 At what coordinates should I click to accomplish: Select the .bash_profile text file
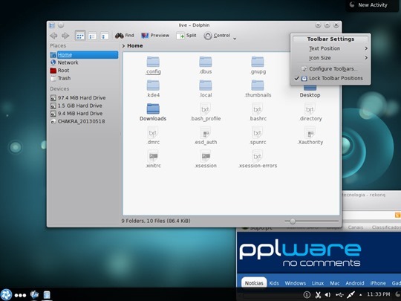(x=206, y=112)
